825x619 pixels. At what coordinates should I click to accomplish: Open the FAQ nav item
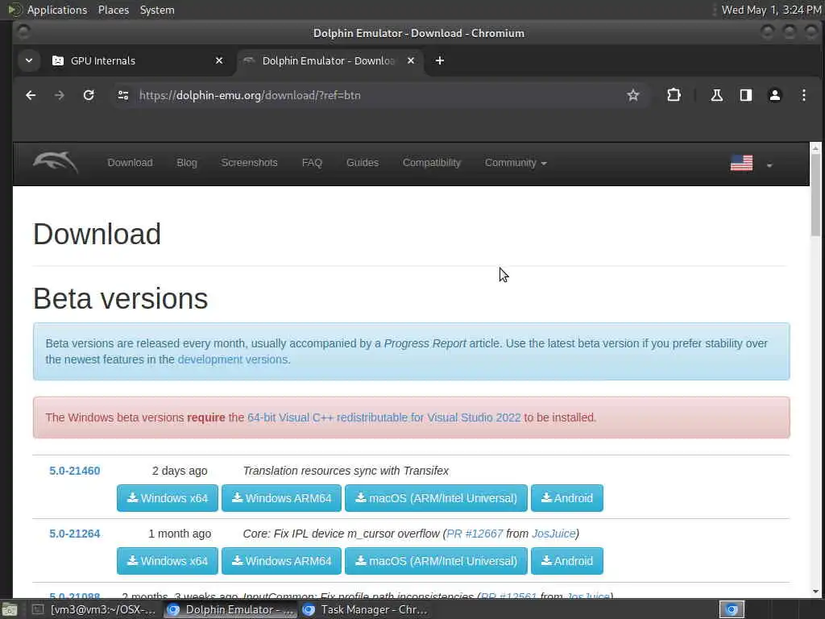pos(312,163)
